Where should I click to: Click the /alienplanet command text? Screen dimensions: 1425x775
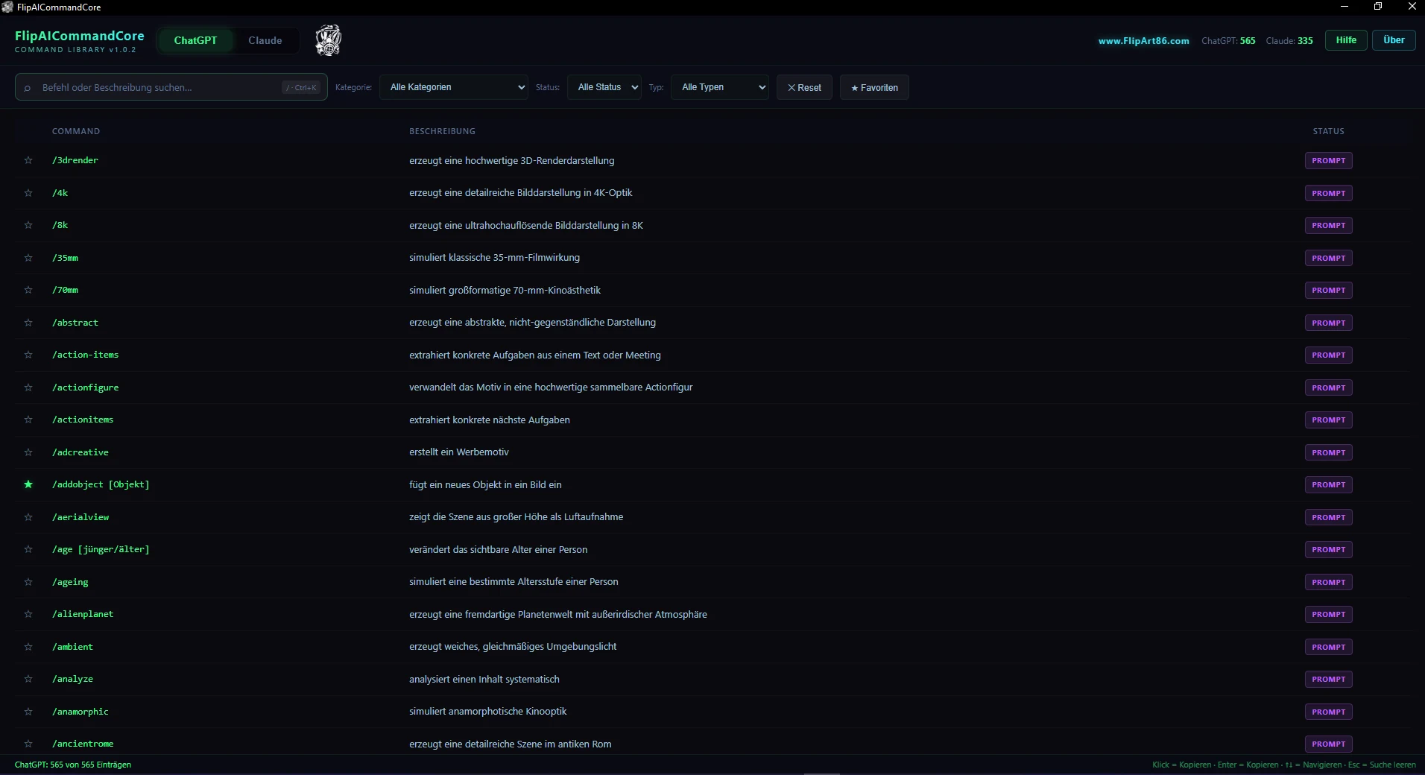[83, 614]
